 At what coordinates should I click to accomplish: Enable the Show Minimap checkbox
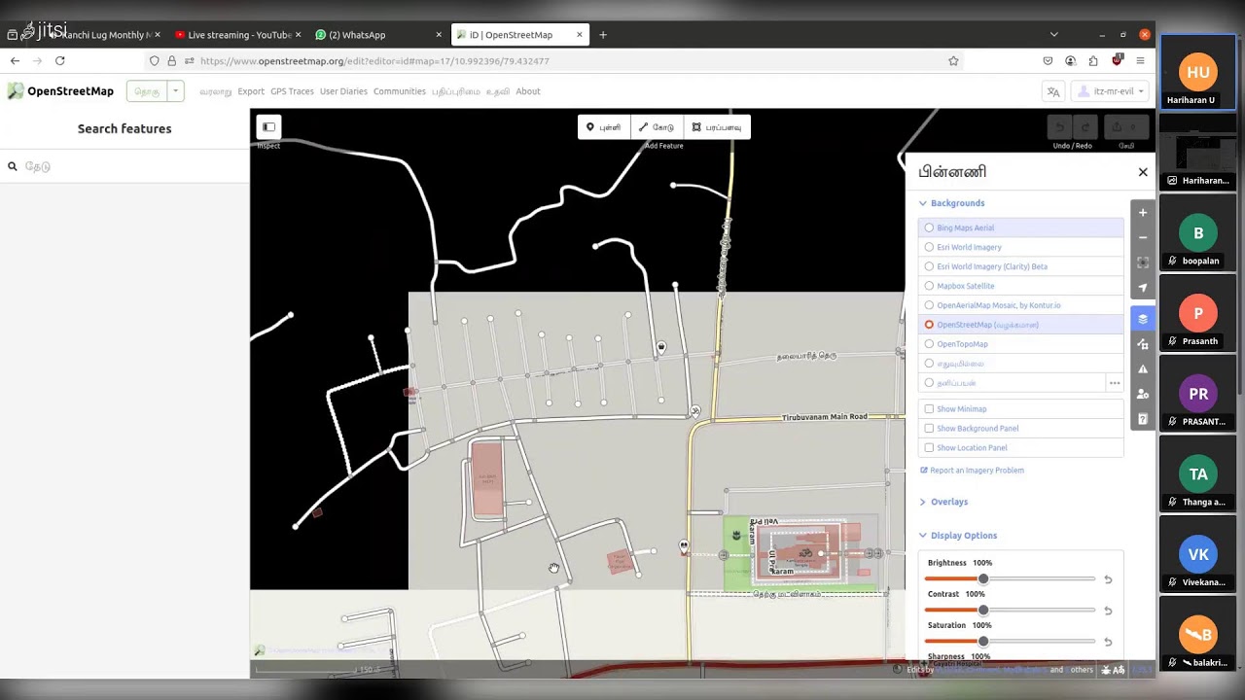929,409
